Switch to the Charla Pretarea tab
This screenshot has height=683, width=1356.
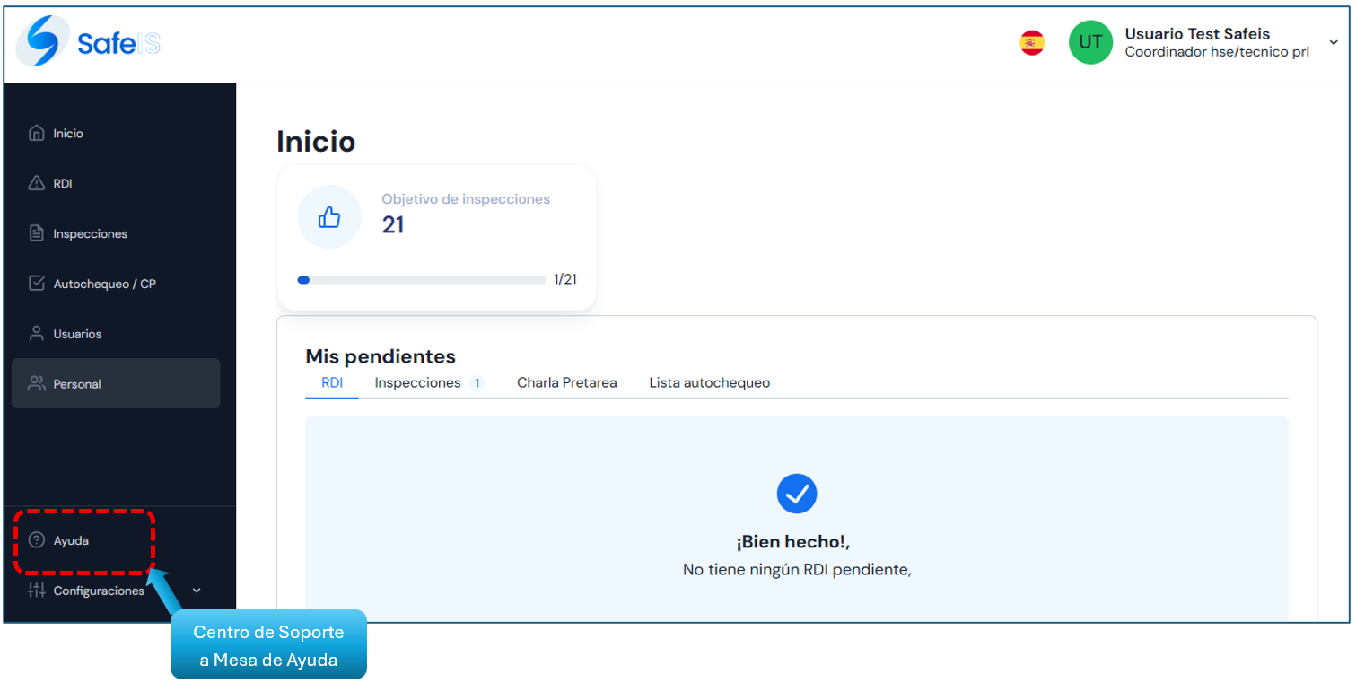pyautogui.click(x=566, y=383)
